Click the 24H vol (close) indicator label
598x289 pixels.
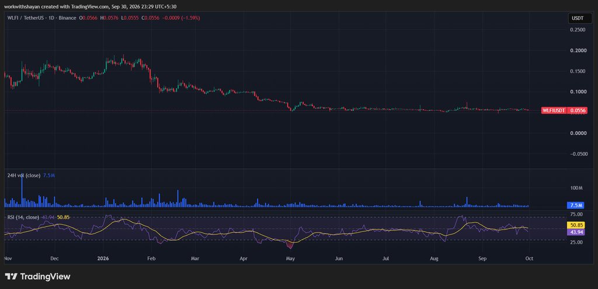(x=23, y=175)
